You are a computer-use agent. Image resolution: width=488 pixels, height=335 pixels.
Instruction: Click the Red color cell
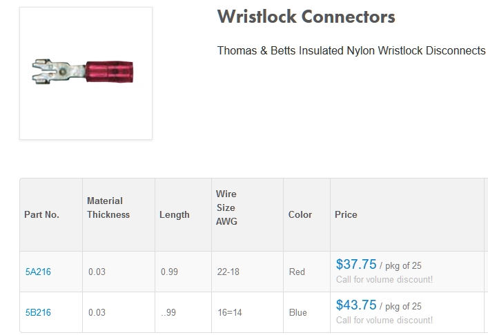click(297, 272)
